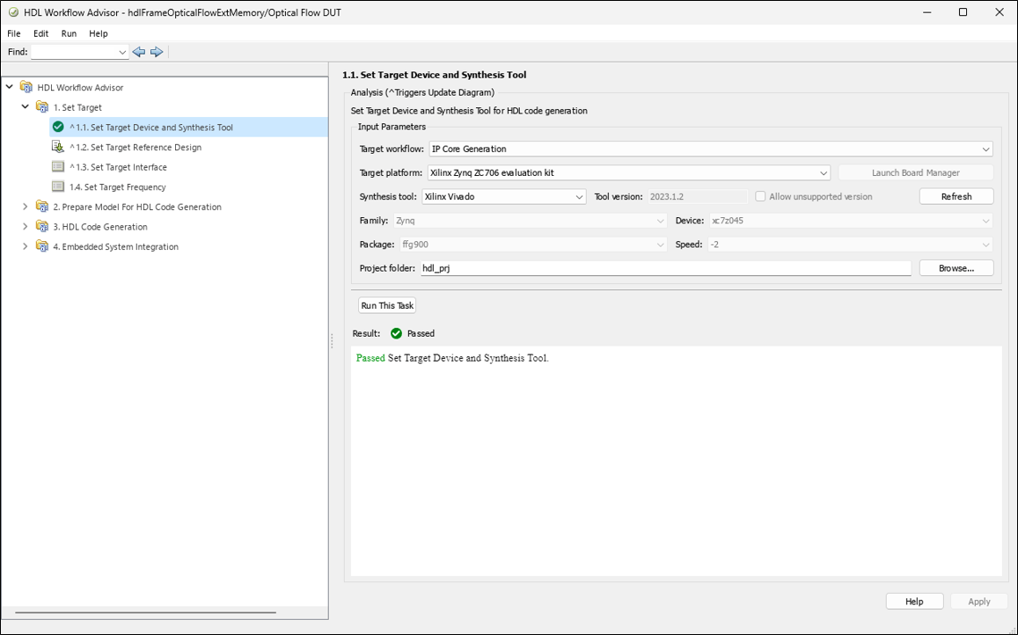Click the Project folder input field
Screen dimensions: 1018x635
point(665,268)
